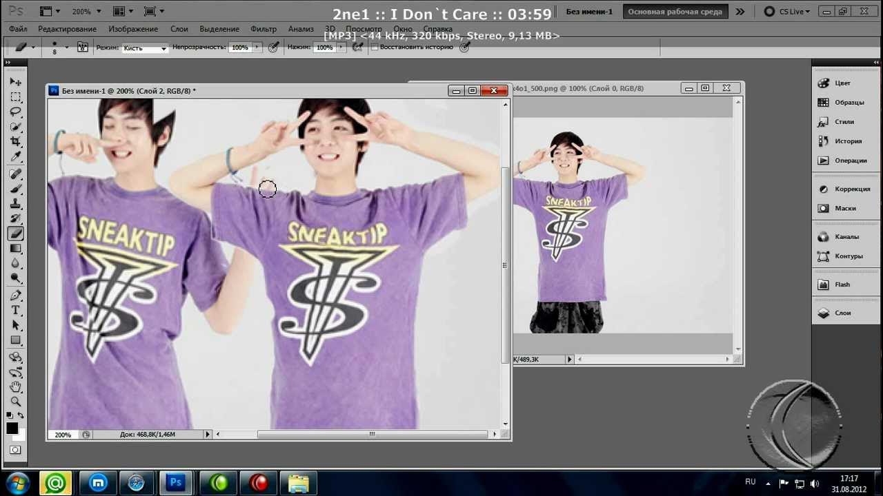Screen dimensions: 883x496
Task: Reset default foreground and background colors
Action: pyautogui.click(x=10, y=415)
